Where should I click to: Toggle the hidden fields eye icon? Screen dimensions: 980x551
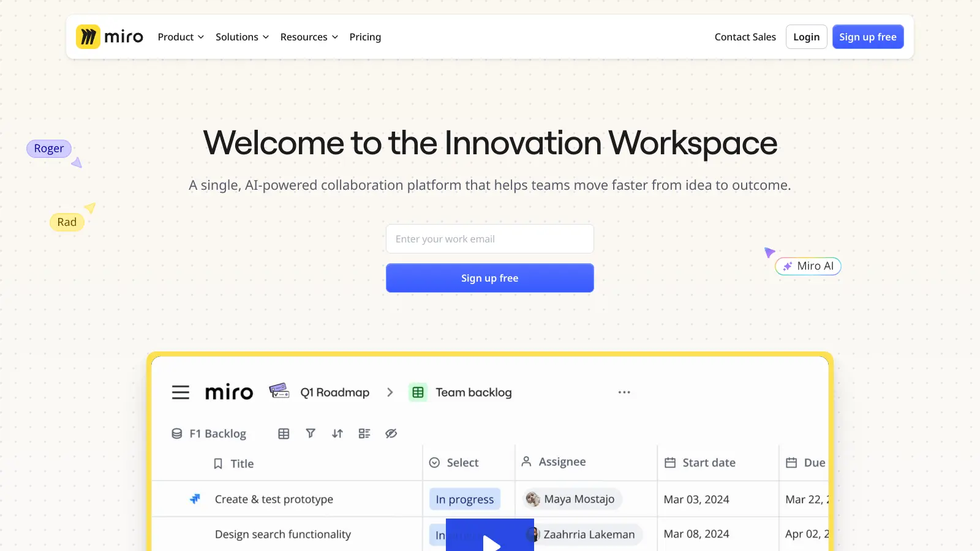(391, 433)
